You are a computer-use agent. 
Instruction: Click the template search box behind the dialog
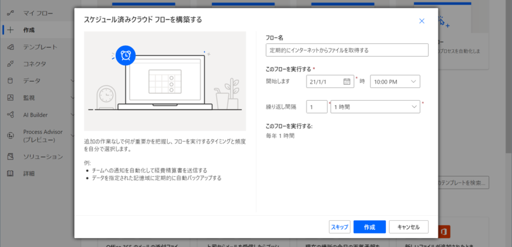(463, 183)
